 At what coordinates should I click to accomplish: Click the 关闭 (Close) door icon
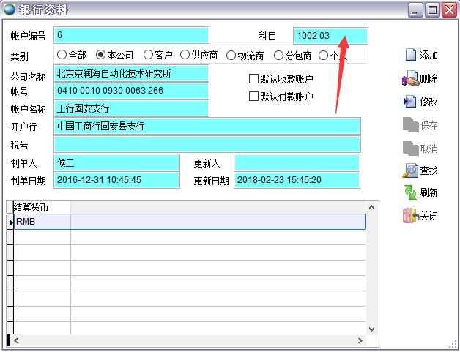pyautogui.click(x=410, y=216)
